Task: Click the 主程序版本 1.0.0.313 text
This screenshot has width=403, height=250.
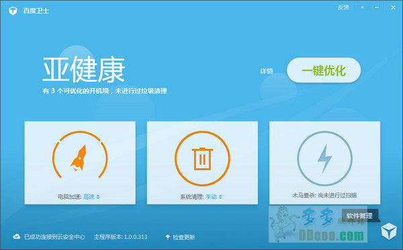Action: point(120,237)
